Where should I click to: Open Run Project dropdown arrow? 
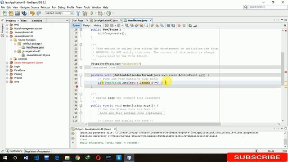pyautogui.click(x=95, y=13)
